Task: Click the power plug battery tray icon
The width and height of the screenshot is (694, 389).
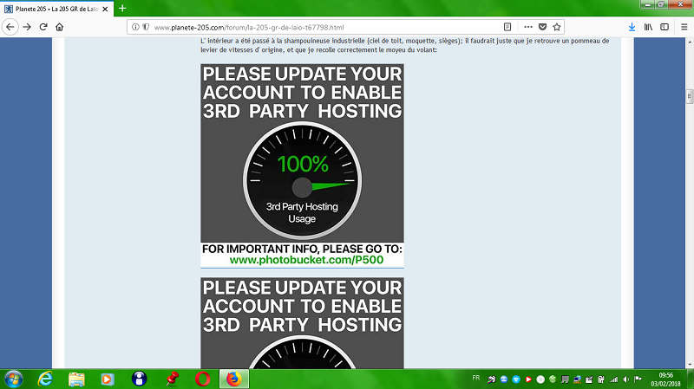Action: [601, 379]
